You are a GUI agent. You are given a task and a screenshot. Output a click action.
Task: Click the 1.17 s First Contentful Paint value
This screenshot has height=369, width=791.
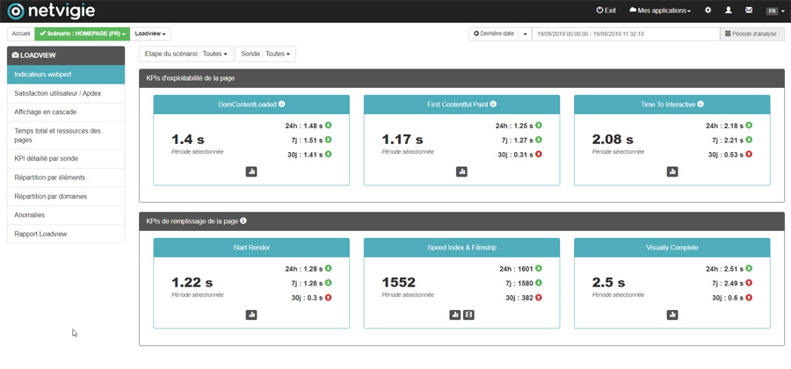(402, 140)
